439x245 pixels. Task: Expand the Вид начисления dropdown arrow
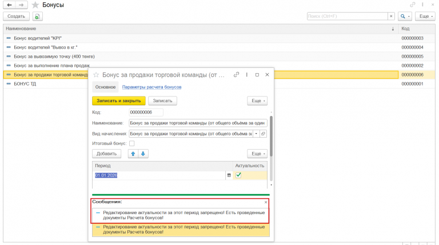tap(256, 134)
